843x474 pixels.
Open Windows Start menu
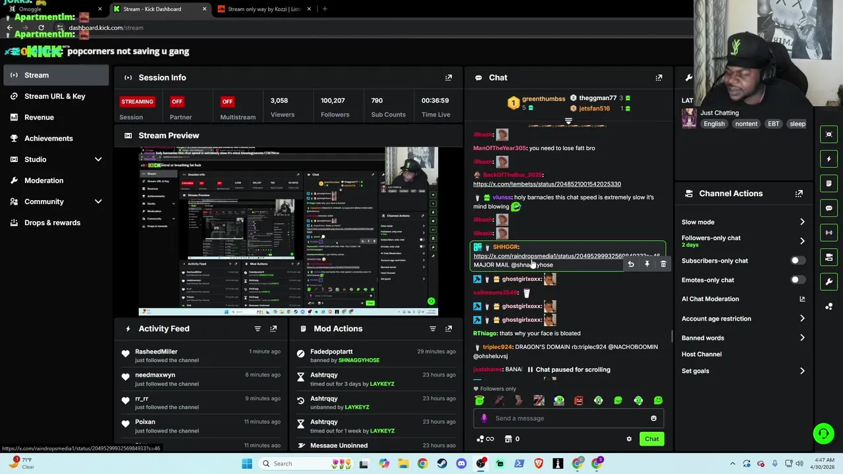(246, 463)
